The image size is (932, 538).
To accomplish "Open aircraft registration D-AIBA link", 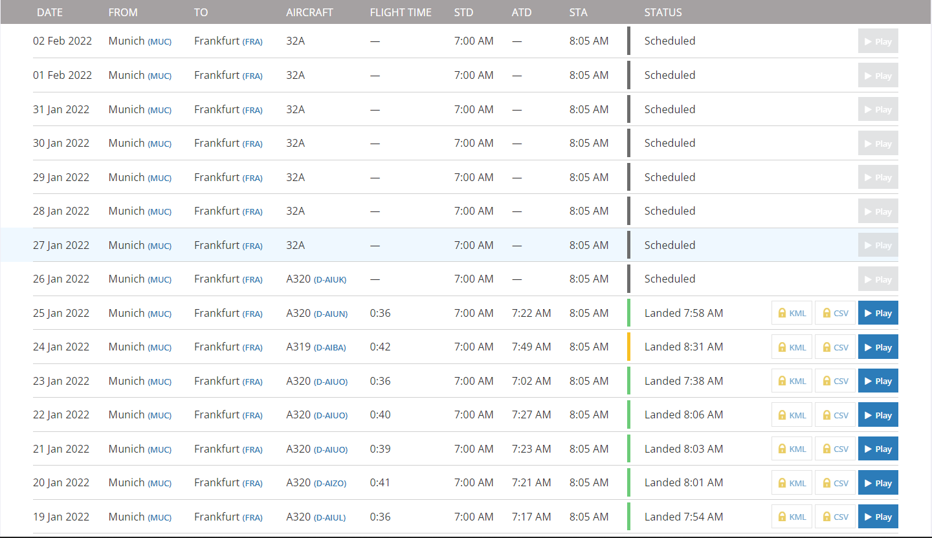I will [x=329, y=348].
